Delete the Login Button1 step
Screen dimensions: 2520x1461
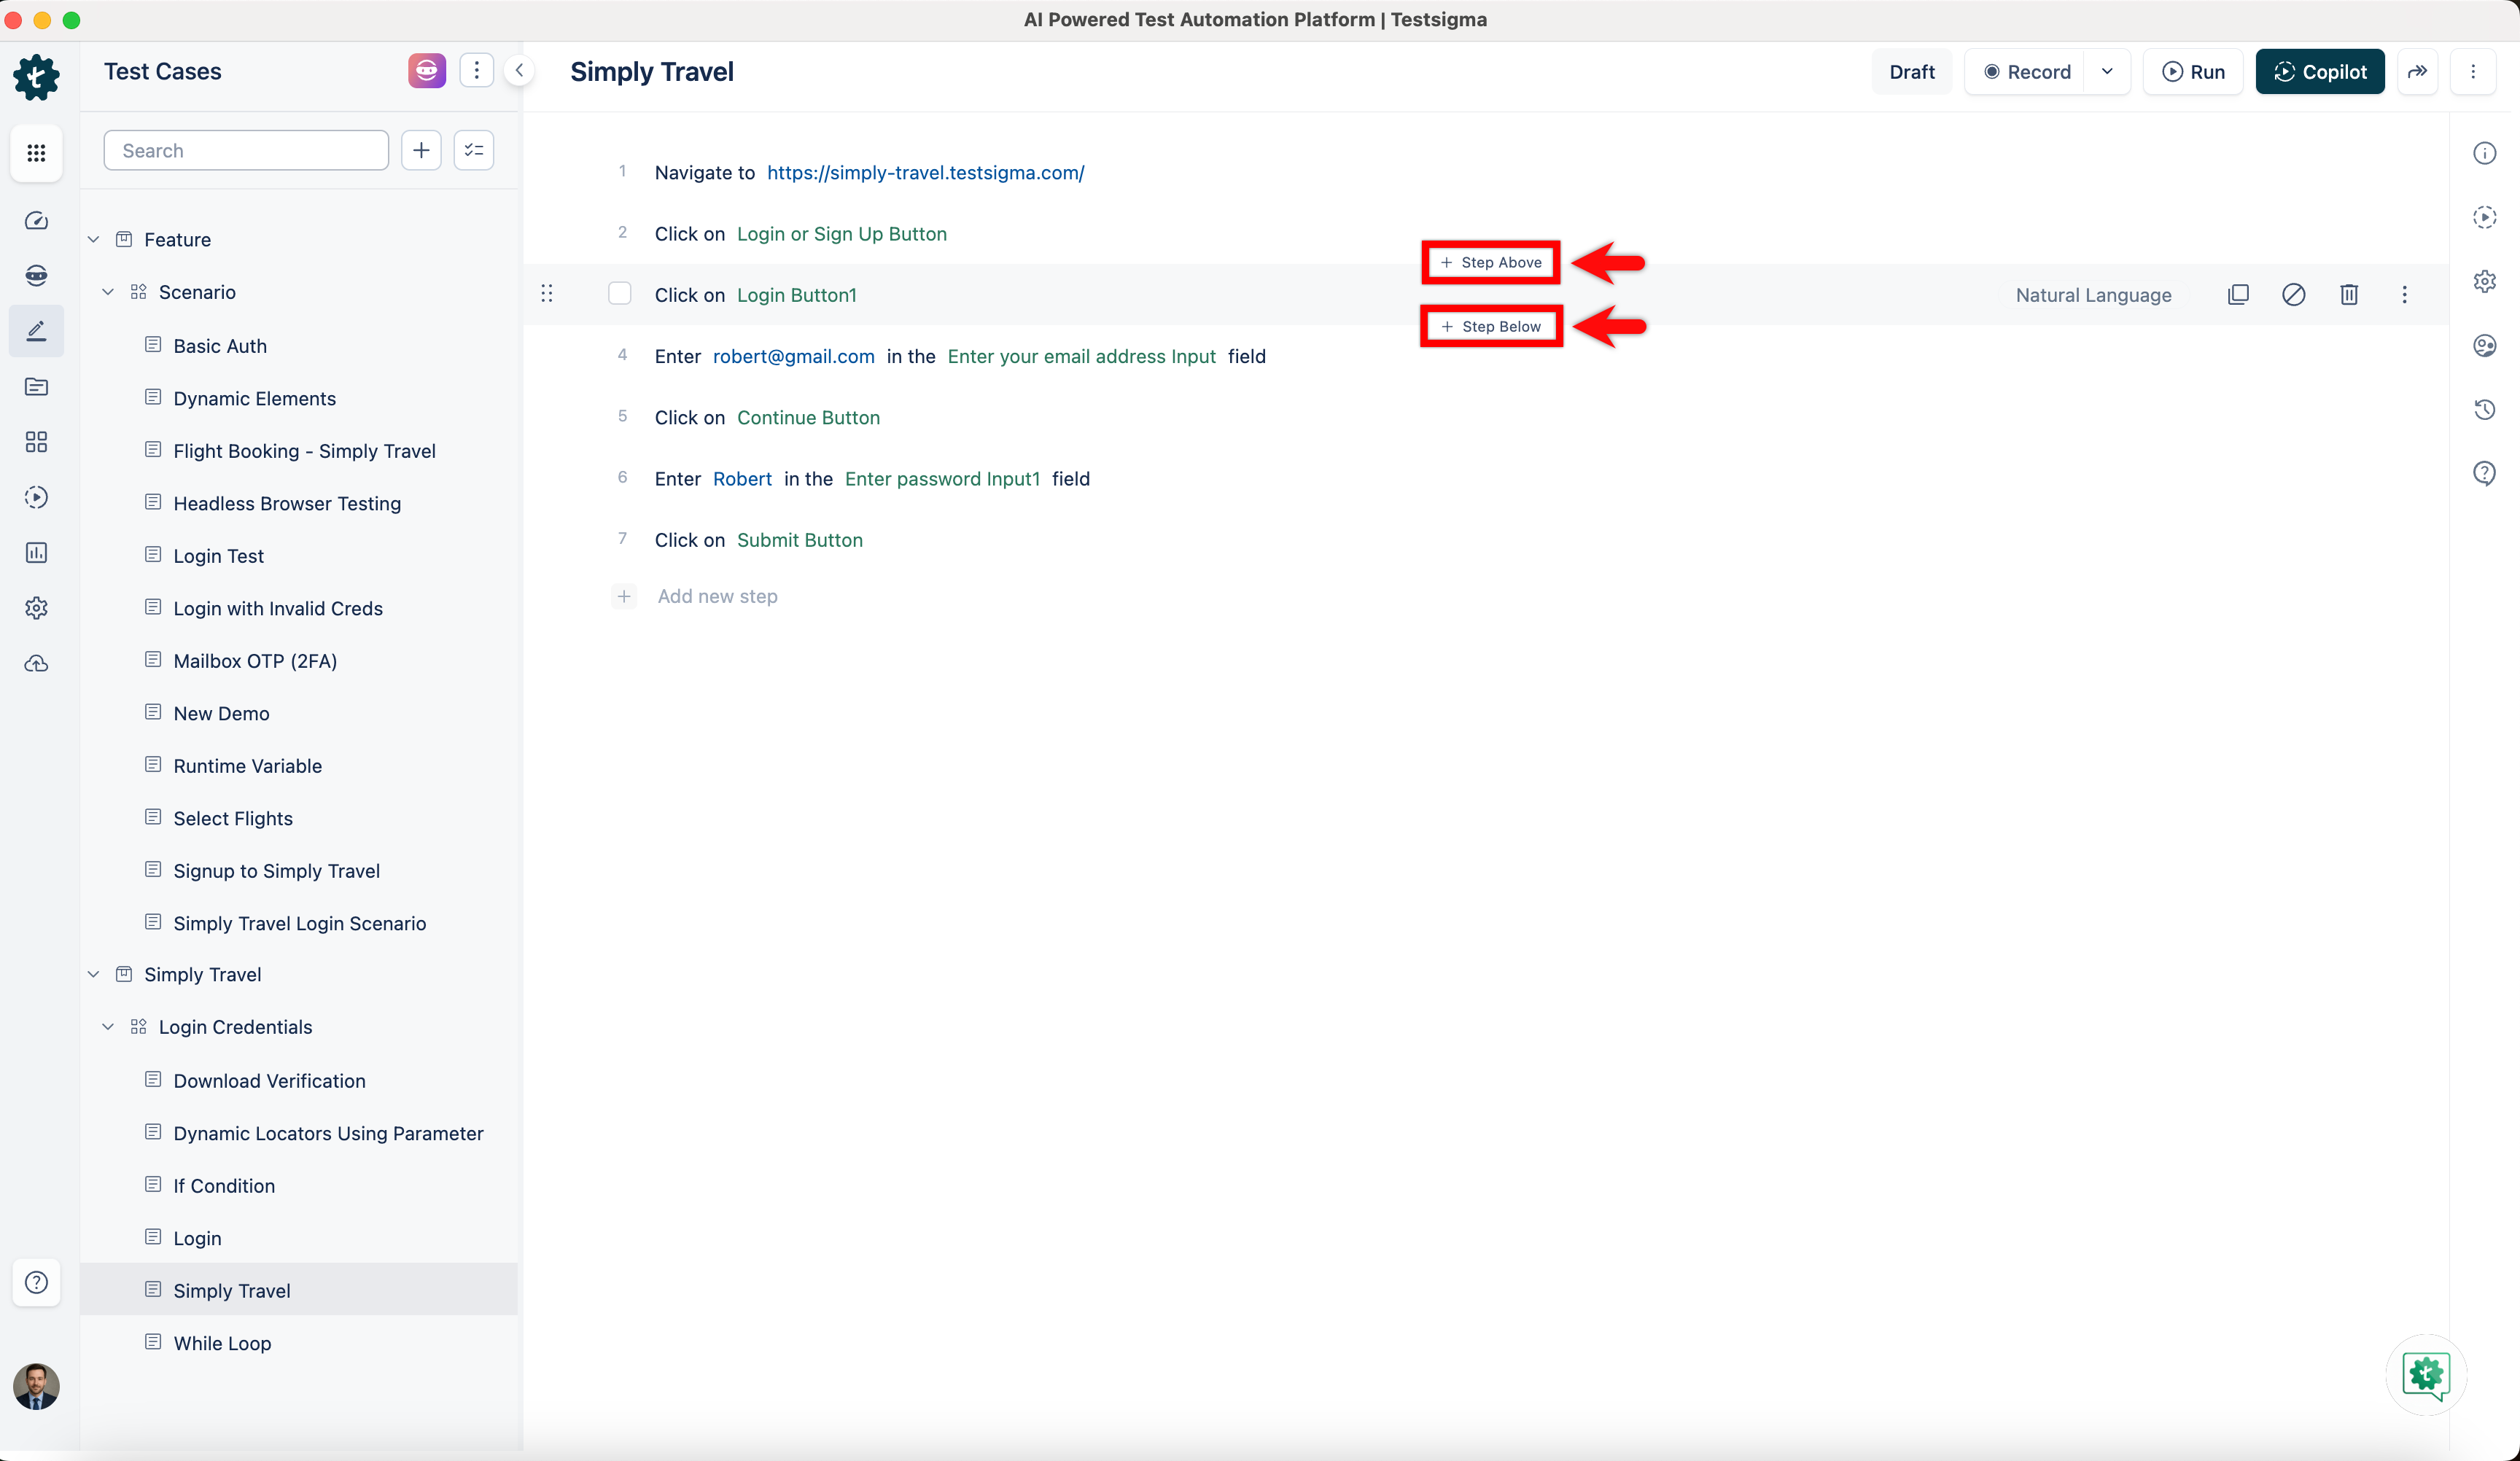coord(2349,294)
